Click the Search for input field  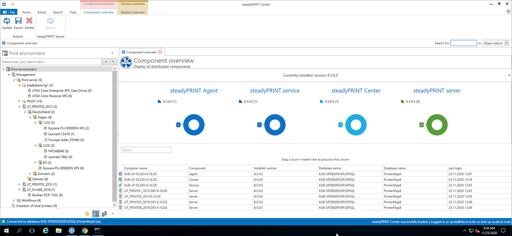pos(464,43)
